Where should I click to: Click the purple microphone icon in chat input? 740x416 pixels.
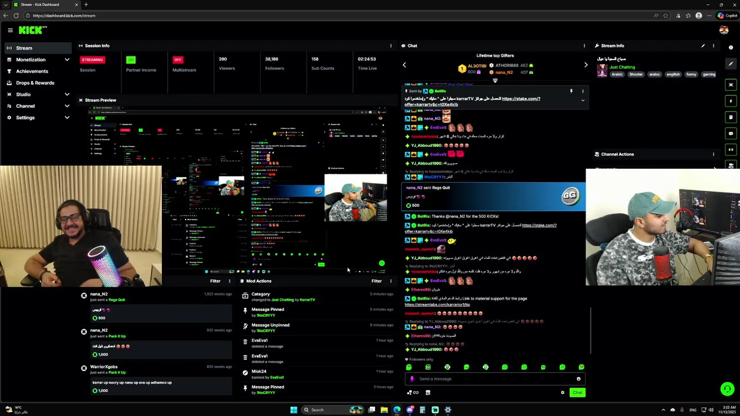tap(412, 379)
